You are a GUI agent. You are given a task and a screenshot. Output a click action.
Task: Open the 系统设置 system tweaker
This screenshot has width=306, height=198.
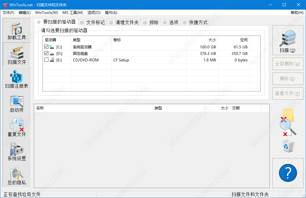click(x=16, y=152)
